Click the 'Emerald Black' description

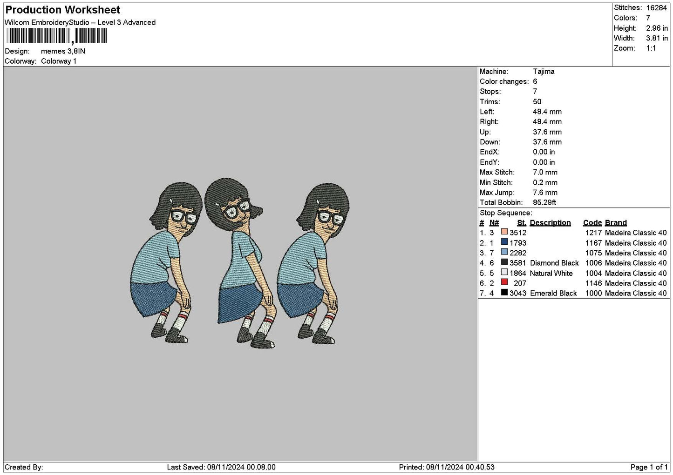pos(553,293)
